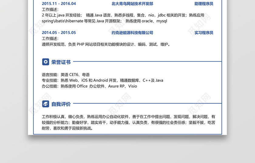Viewport: 255px width, 163px height.
Task: Click the gear icon beside 荣誉证书
Action: point(46,62)
